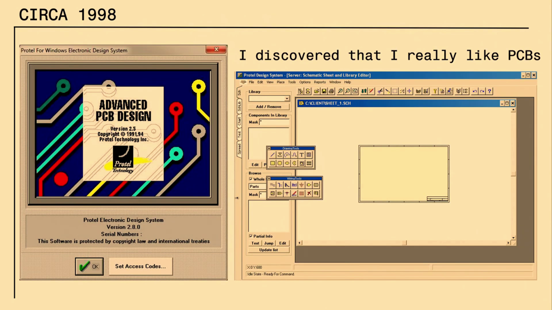The height and width of the screenshot is (310, 552).
Task: Click the Undo arrow toolbar icon
Action: [x=474, y=91]
